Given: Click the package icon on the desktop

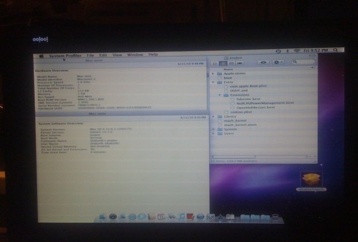Looking at the screenshot, I should pyautogui.click(x=311, y=181).
